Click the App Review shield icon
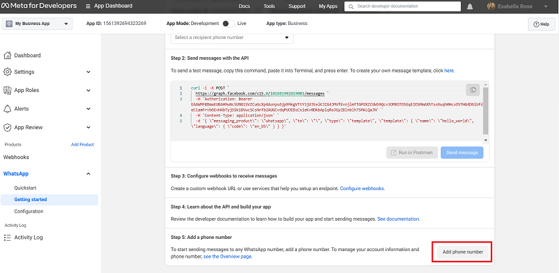 click(x=7, y=127)
